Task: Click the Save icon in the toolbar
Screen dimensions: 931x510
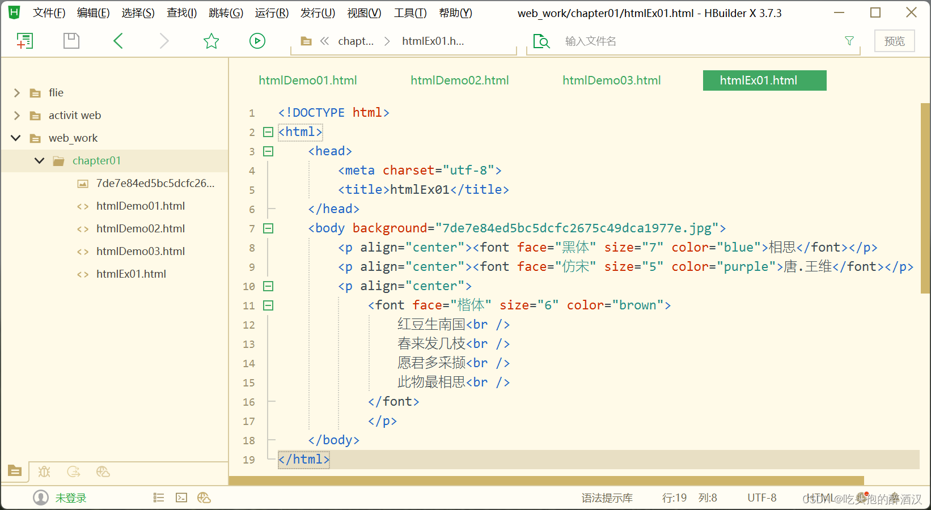Action: [x=71, y=40]
